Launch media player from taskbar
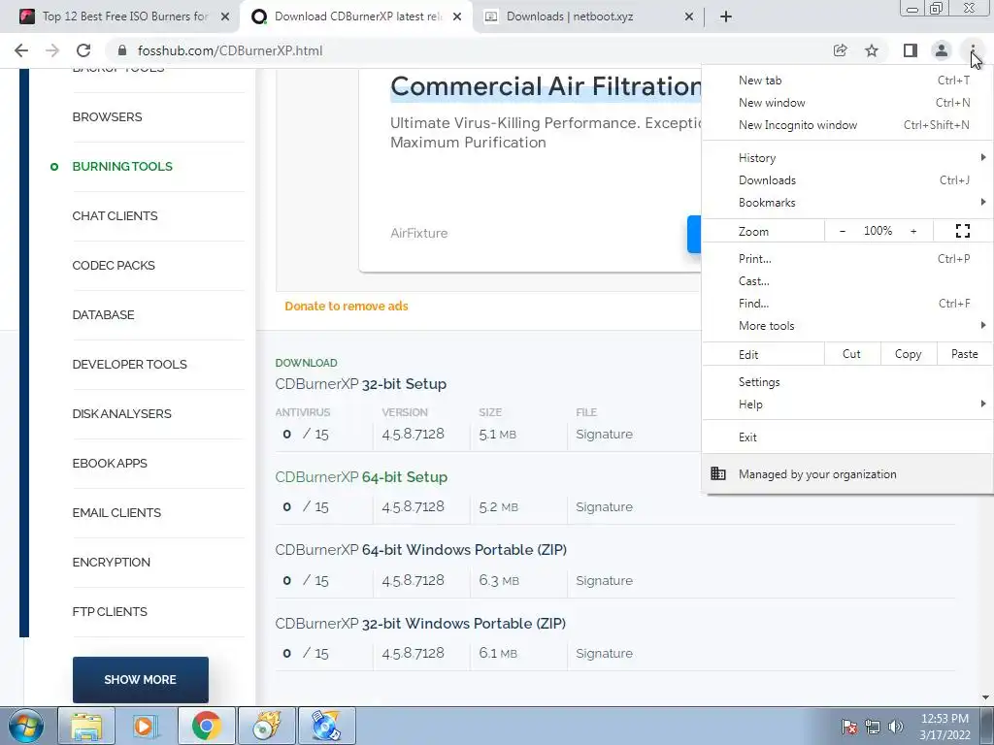This screenshot has height=745, width=994. pos(146,726)
